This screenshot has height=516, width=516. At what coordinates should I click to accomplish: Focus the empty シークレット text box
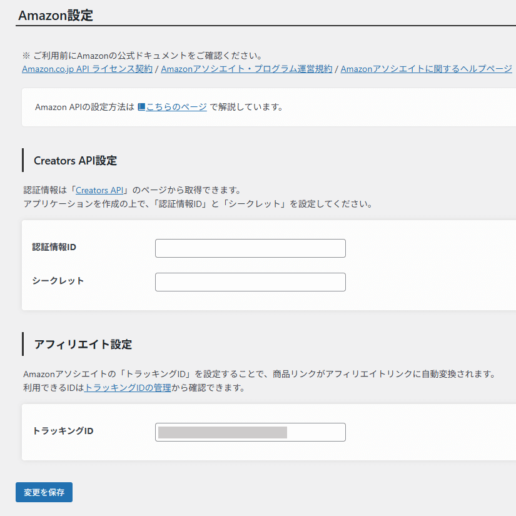click(x=250, y=282)
